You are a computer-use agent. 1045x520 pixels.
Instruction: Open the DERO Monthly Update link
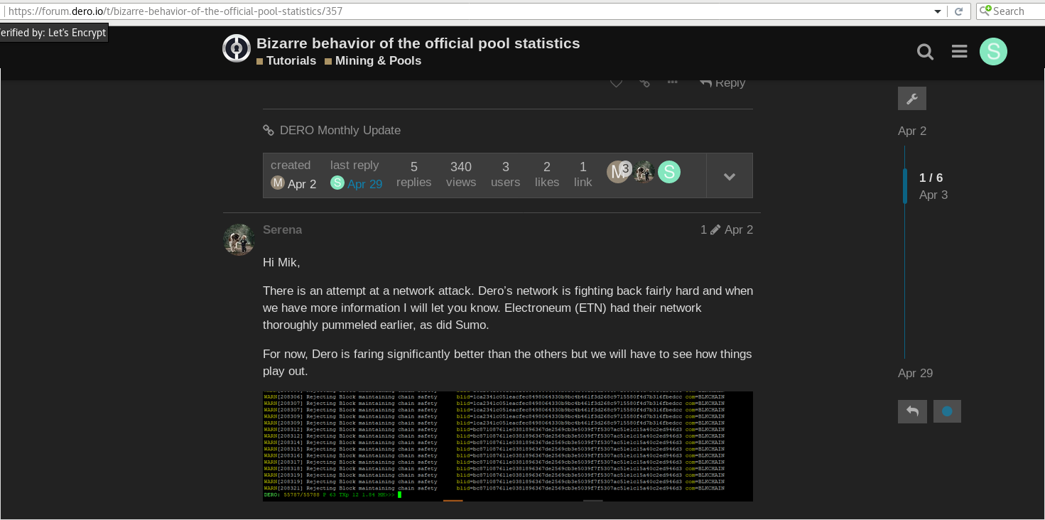(340, 130)
